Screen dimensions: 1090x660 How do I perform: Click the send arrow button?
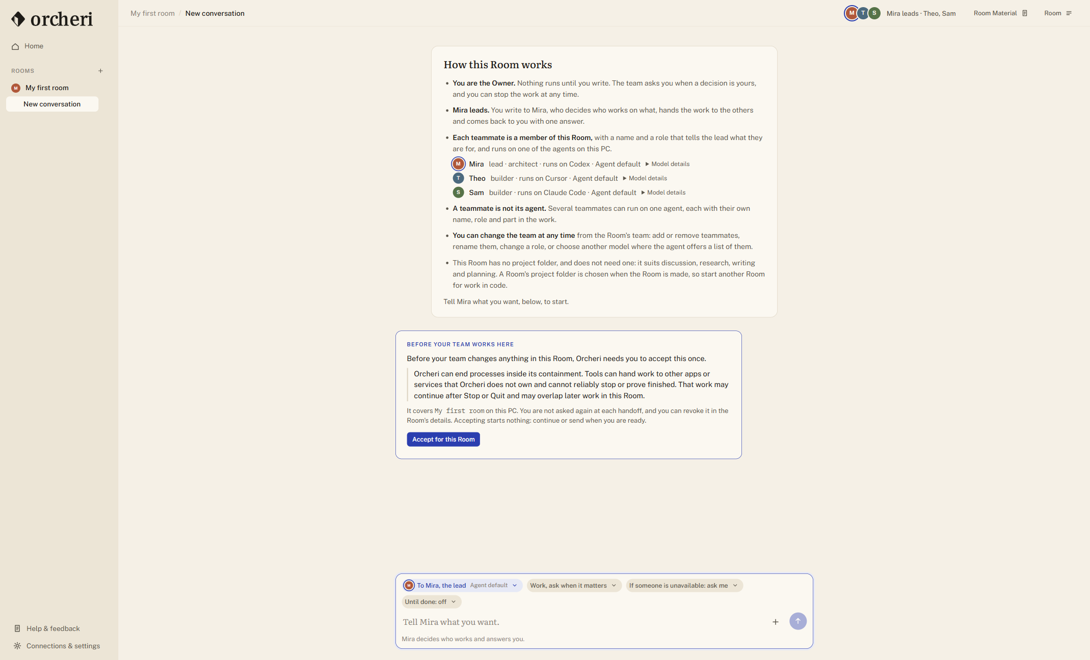pyautogui.click(x=797, y=621)
